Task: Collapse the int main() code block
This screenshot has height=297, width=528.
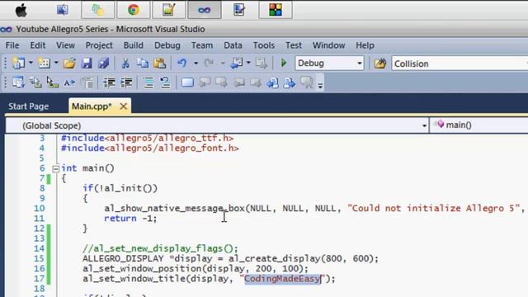Action: click(x=56, y=168)
